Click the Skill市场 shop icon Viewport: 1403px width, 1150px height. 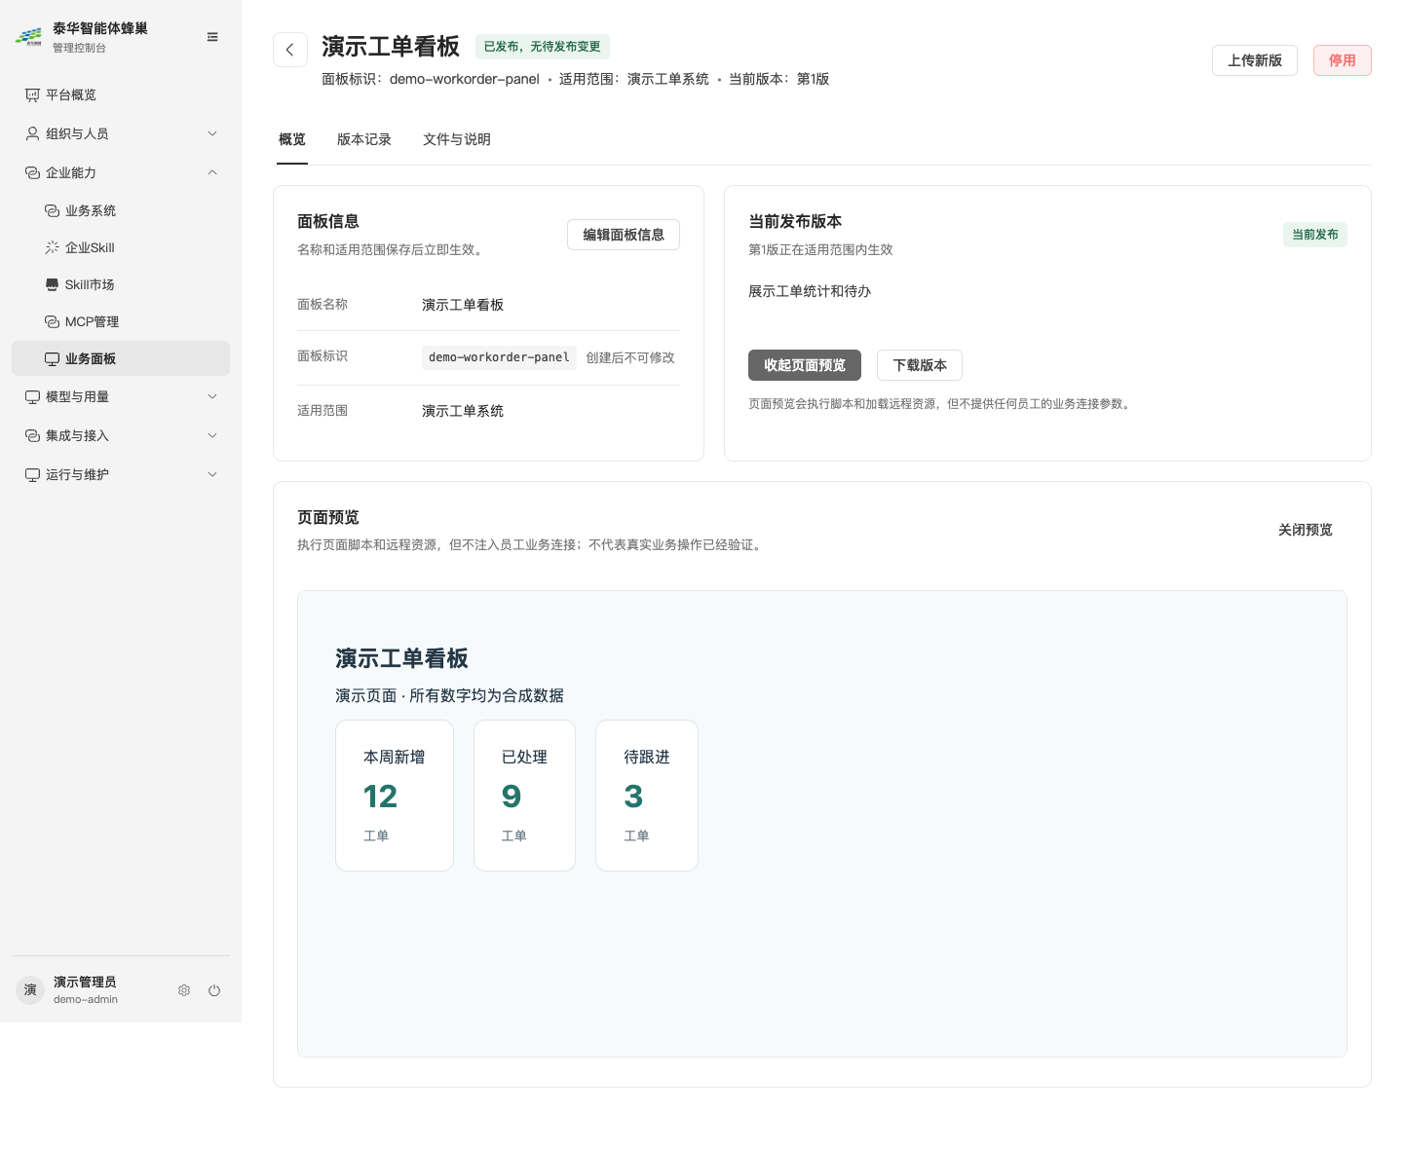(x=52, y=284)
